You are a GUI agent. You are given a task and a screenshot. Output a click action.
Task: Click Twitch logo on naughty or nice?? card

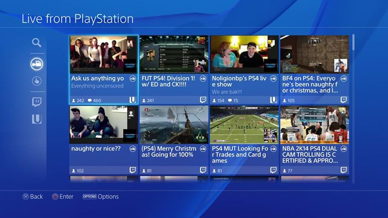click(133, 170)
